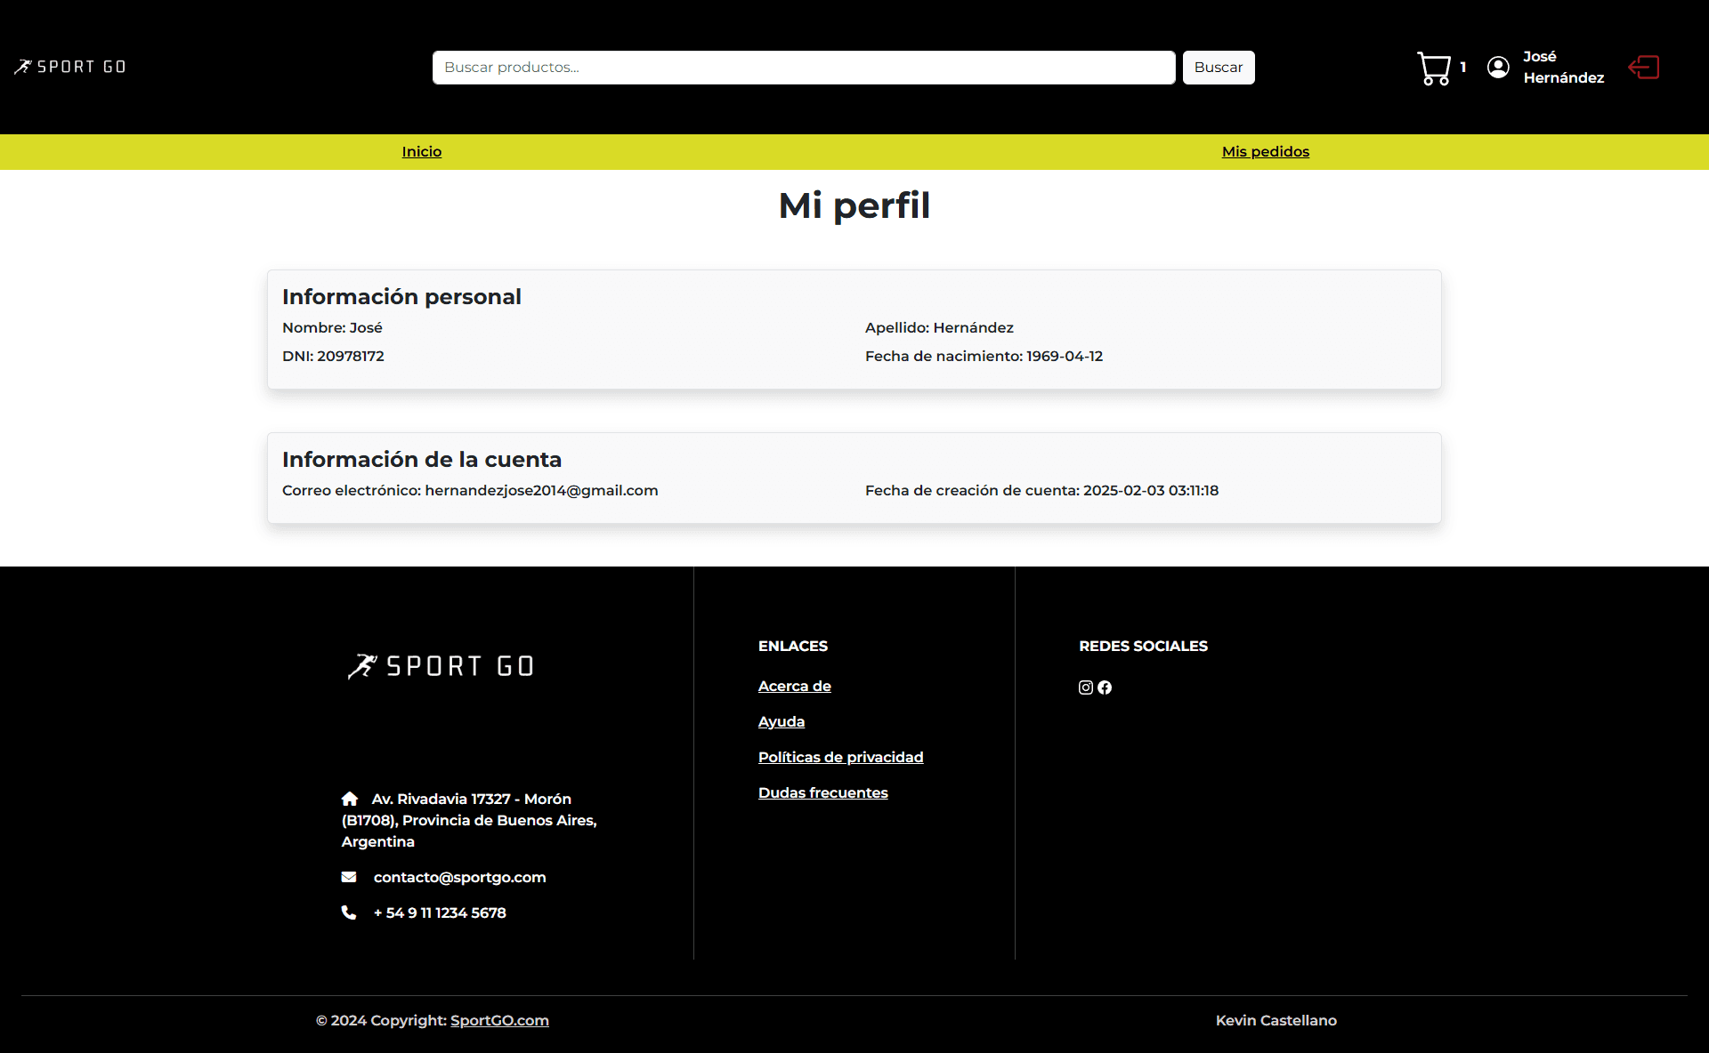This screenshot has width=1709, height=1053.
Task: Open Políticas de privacidad
Action: coord(840,757)
